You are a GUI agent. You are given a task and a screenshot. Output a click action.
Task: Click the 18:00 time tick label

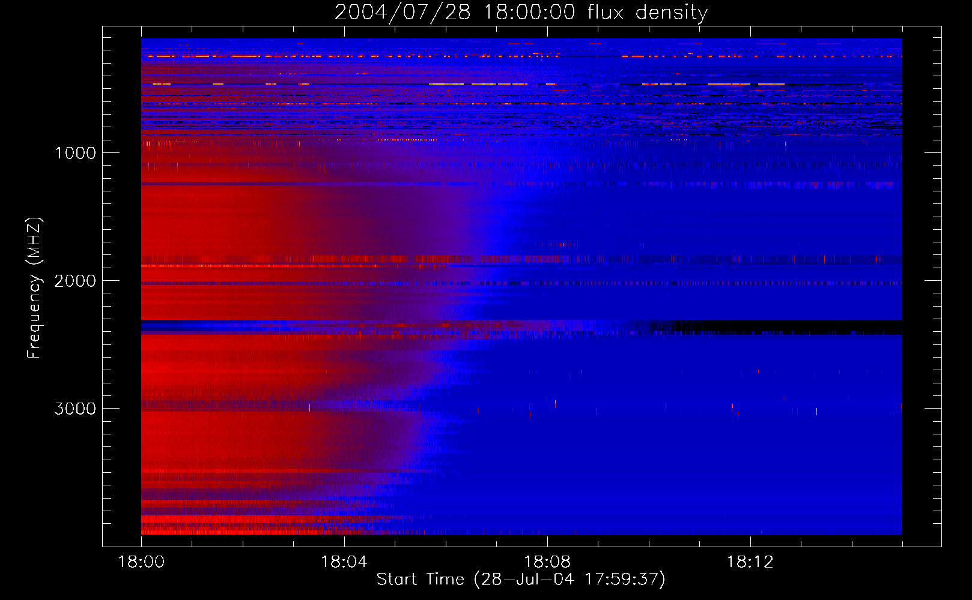[x=141, y=562]
